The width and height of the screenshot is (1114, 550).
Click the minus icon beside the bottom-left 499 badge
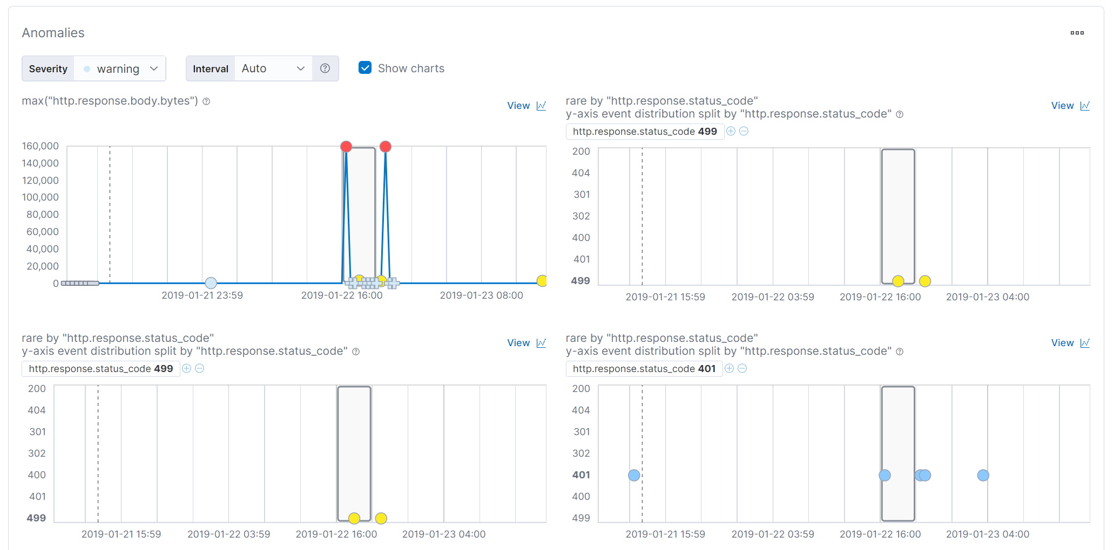click(x=200, y=368)
